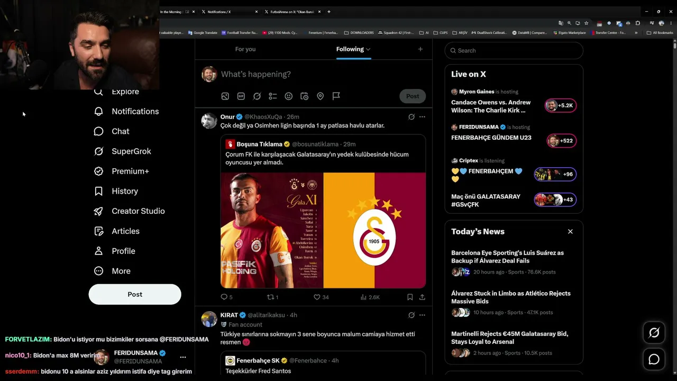Add media image to the new post
Screen dimensions: 677x381
pos(225,96)
